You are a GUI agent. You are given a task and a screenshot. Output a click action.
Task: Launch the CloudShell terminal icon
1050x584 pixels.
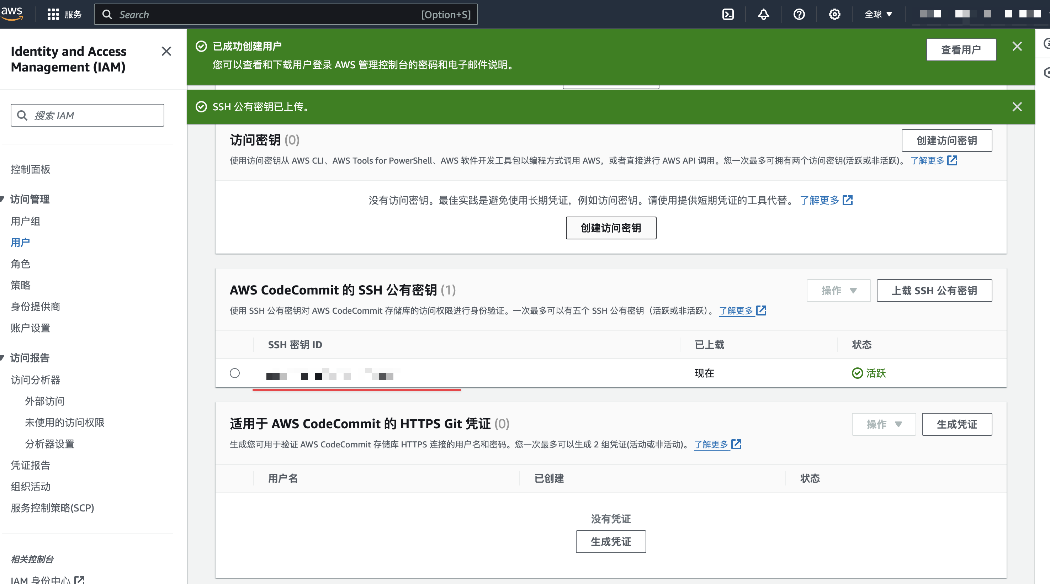pos(728,15)
